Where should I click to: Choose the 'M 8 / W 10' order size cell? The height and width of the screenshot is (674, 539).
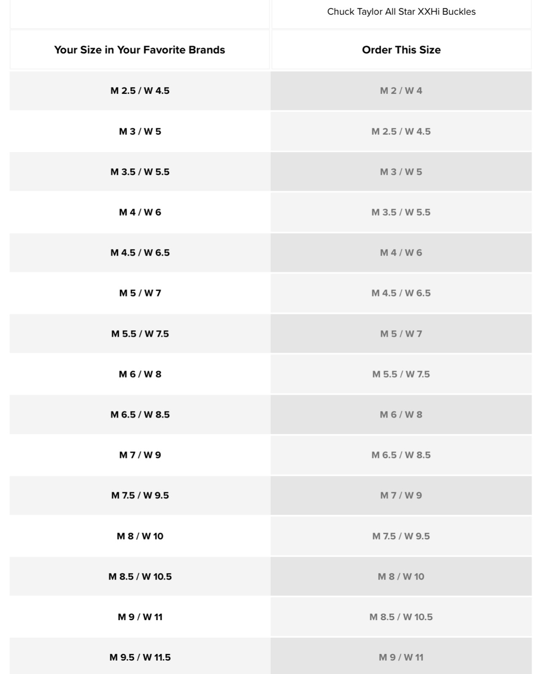click(x=401, y=577)
